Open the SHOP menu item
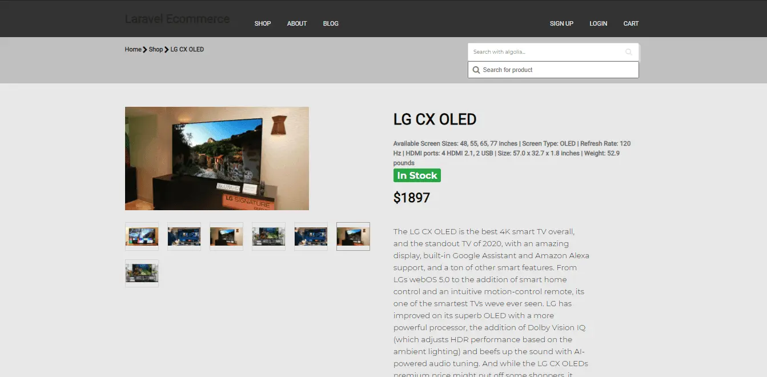Screen dimensions: 767x377 (263, 23)
